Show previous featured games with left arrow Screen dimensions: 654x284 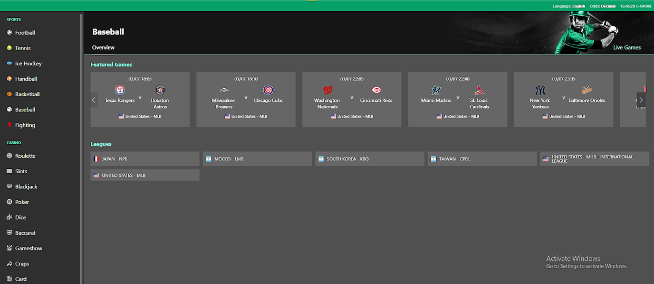(94, 100)
